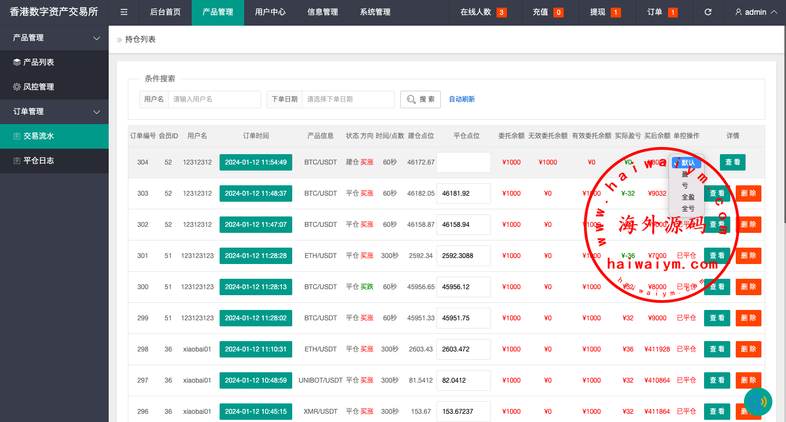The height and width of the screenshot is (422, 786).
Task: Click the 在线人数 badge counter
Action: pyautogui.click(x=501, y=13)
